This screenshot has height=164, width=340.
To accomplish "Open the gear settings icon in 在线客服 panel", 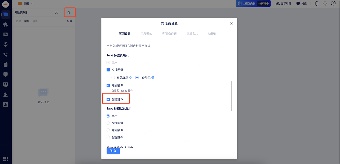I will (69, 12).
